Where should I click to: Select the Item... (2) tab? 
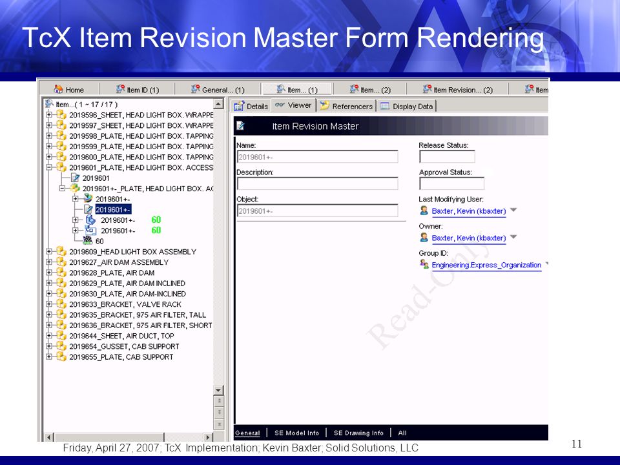370,90
